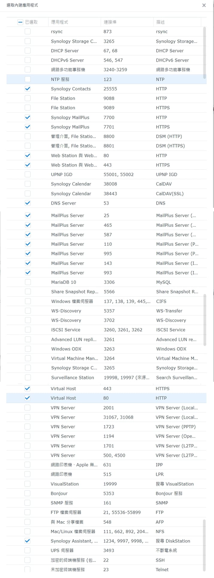Image resolution: width=214 pixels, height=578 pixels.
Task: Close the built-in applications dialog
Action: point(204,5)
